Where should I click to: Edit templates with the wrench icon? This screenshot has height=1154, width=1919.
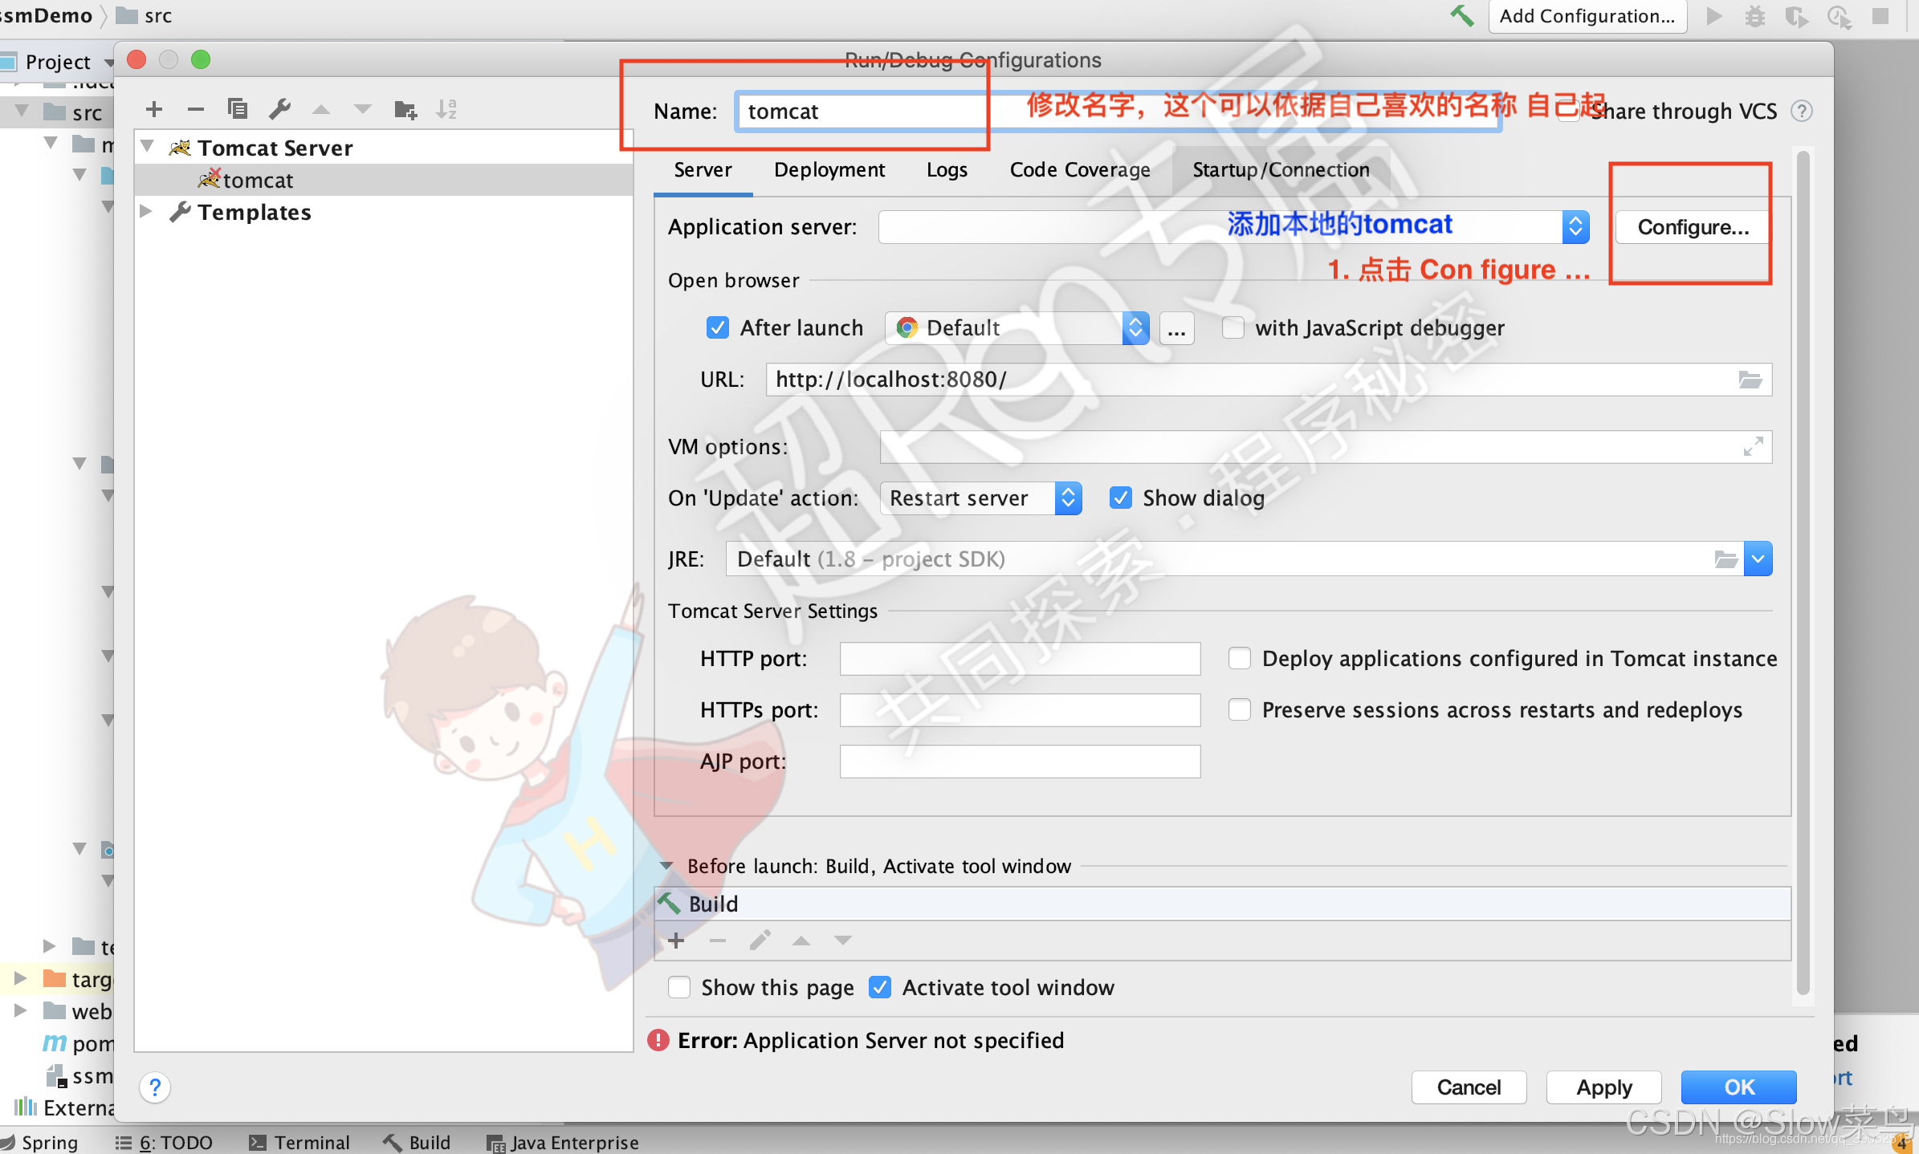click(x=279, y=109)
